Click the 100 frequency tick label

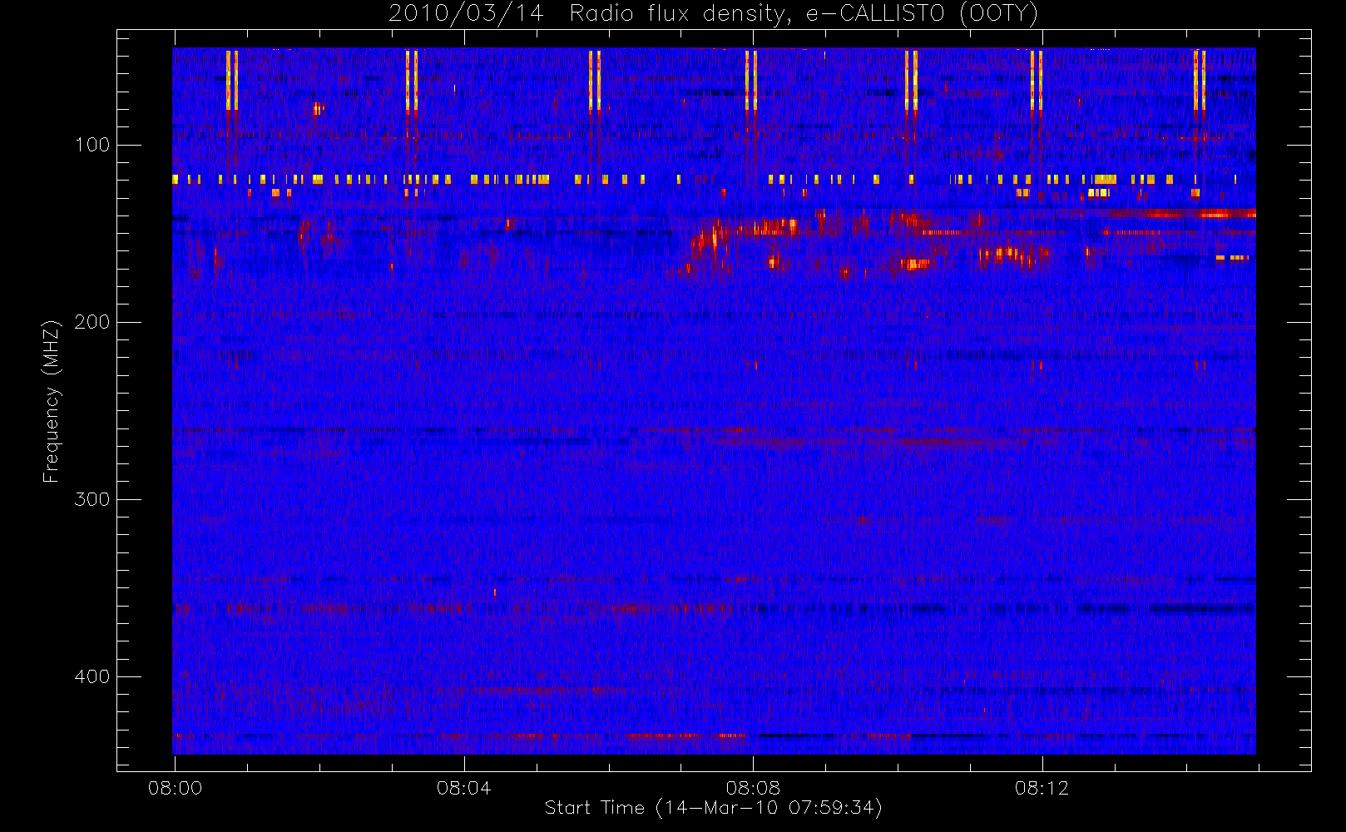[x=92, y=145]
